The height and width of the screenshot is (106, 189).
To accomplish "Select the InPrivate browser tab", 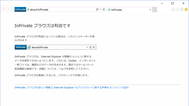I will pyautogui.click(x=129, y=10).
